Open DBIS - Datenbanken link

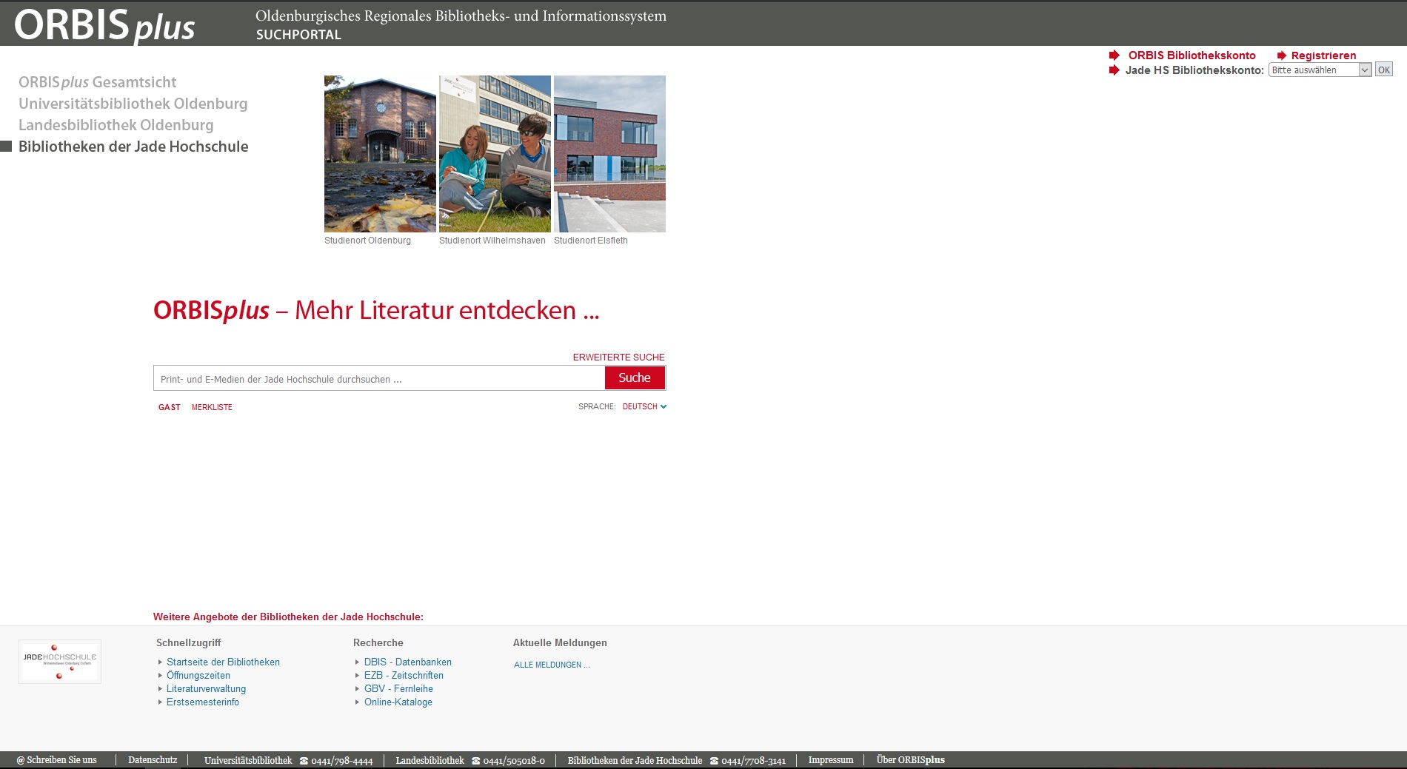click(408, 662)
